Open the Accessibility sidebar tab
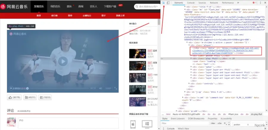The image size is (268, 130). (226, 119)
